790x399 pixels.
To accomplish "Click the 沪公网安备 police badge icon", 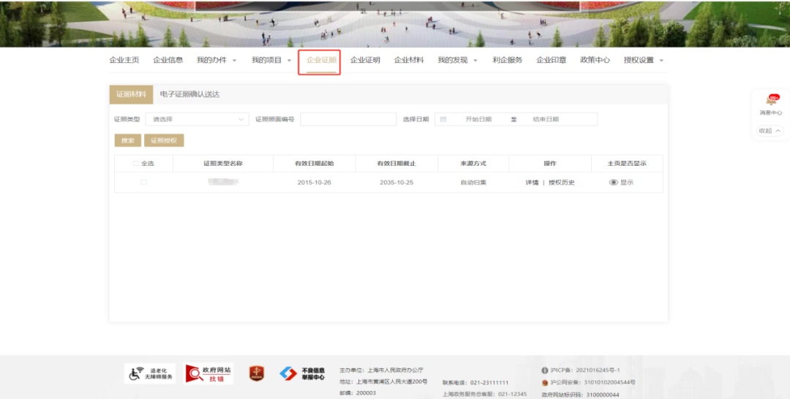I will (544, 382).
